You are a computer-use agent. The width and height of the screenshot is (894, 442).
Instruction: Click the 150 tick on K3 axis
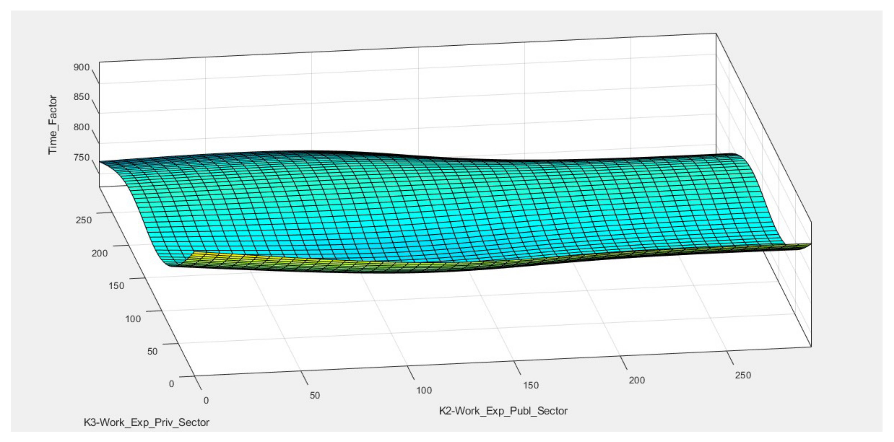[x=116, y=286]
